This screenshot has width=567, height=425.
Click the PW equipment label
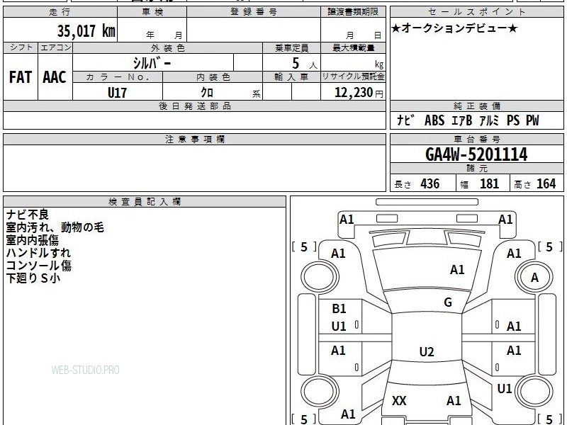tap(532, 120)
